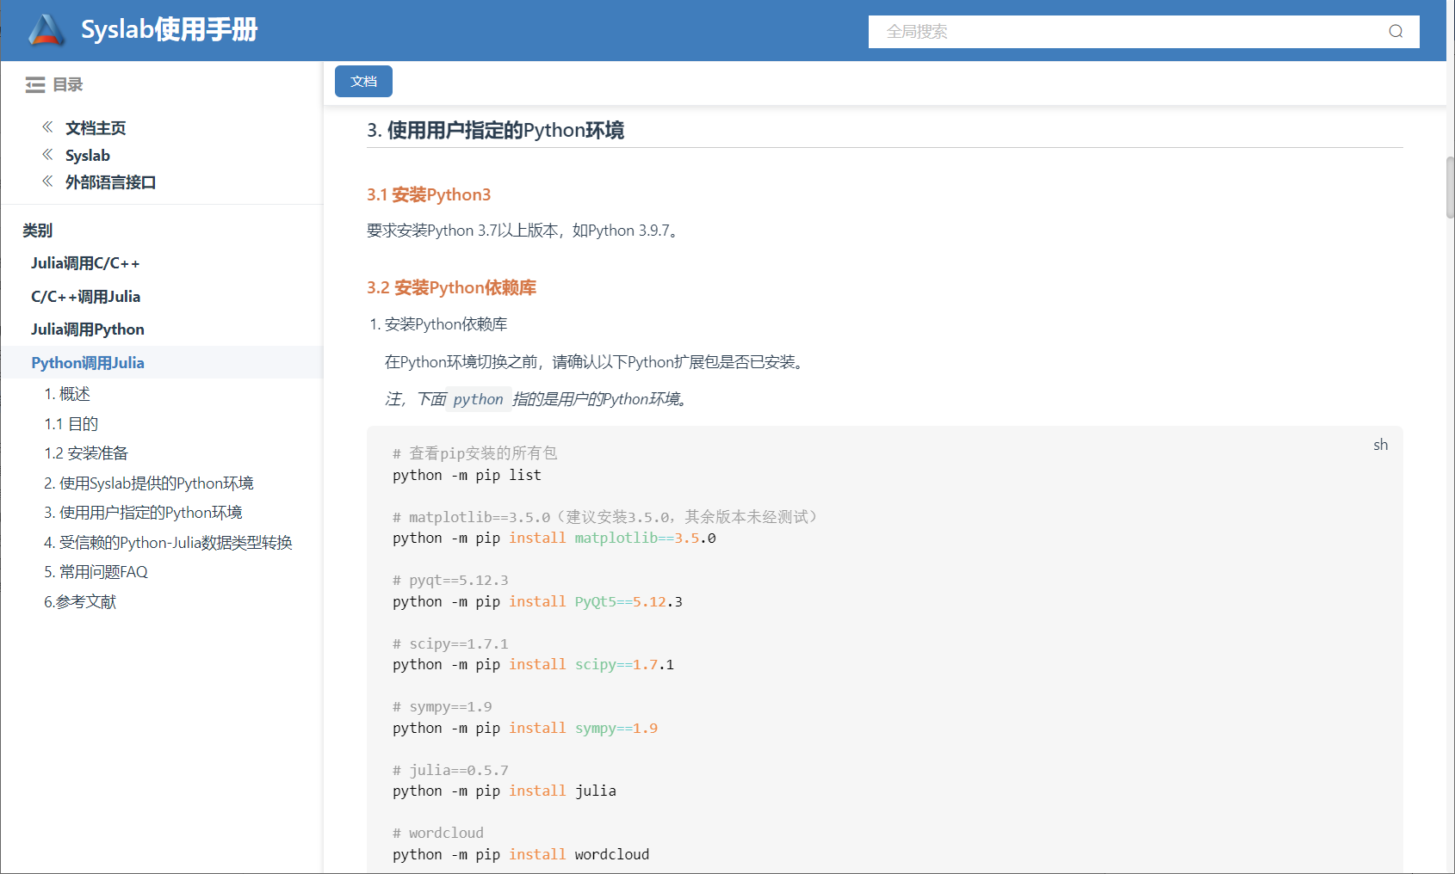
Task: Go to 文档主页 link
Action: click(96, 128)
